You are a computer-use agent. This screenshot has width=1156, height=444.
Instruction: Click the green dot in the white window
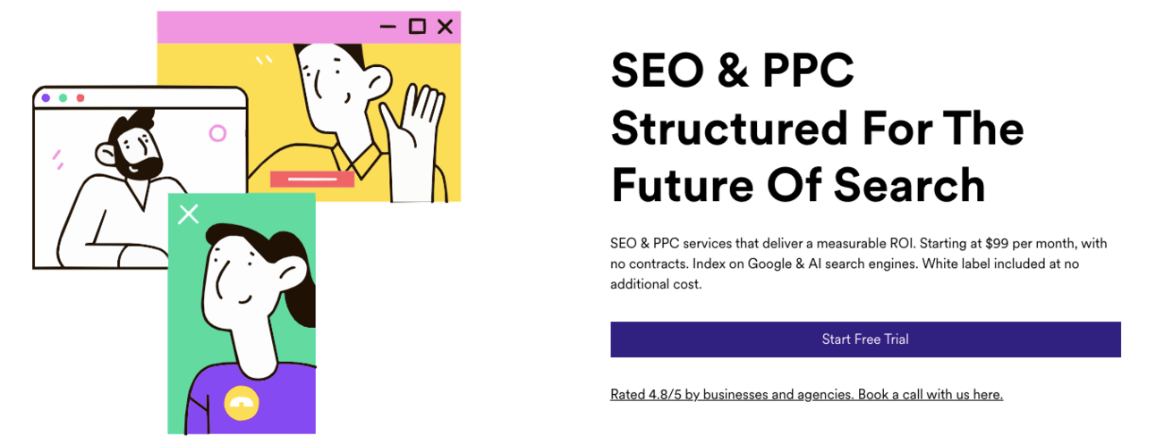pos(63,97)
